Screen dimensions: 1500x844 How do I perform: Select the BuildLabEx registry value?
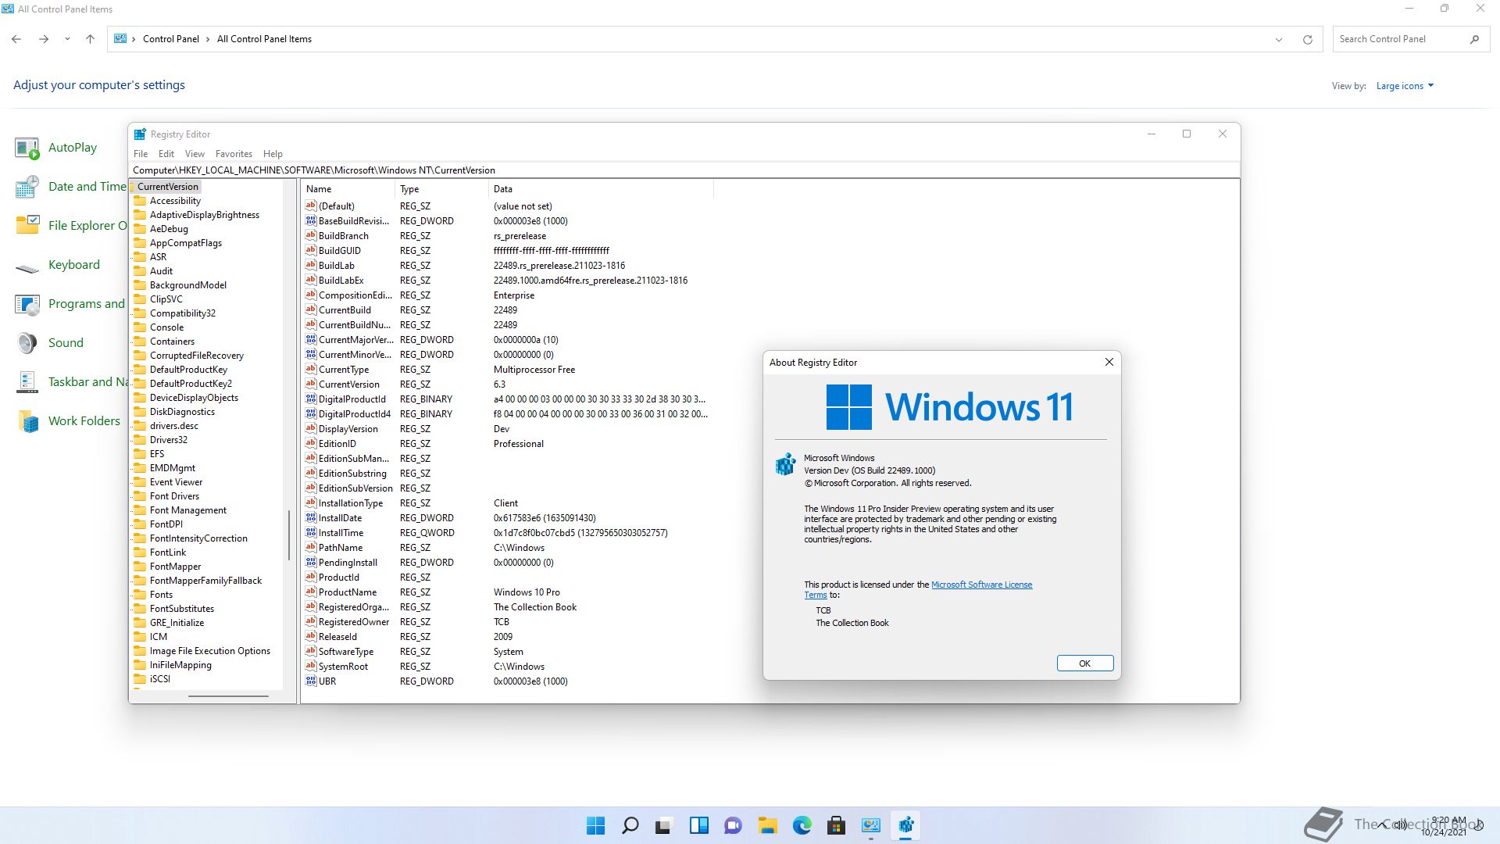(341, 281)
